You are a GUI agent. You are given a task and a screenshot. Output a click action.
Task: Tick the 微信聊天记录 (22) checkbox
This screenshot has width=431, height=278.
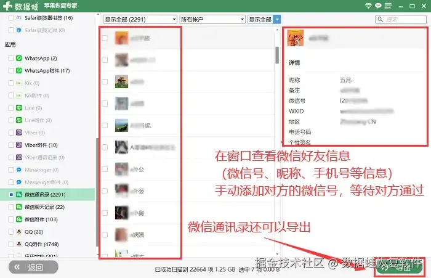[11, 206]
